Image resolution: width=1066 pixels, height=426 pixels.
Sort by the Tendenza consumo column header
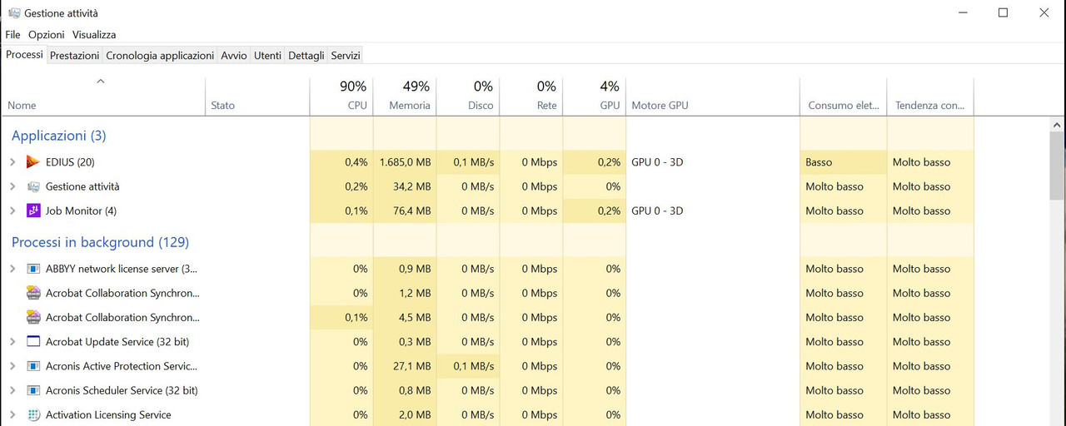coord(930,97)
